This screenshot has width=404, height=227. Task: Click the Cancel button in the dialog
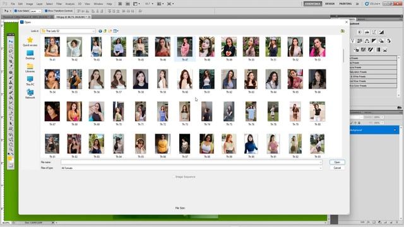(337, 168)
